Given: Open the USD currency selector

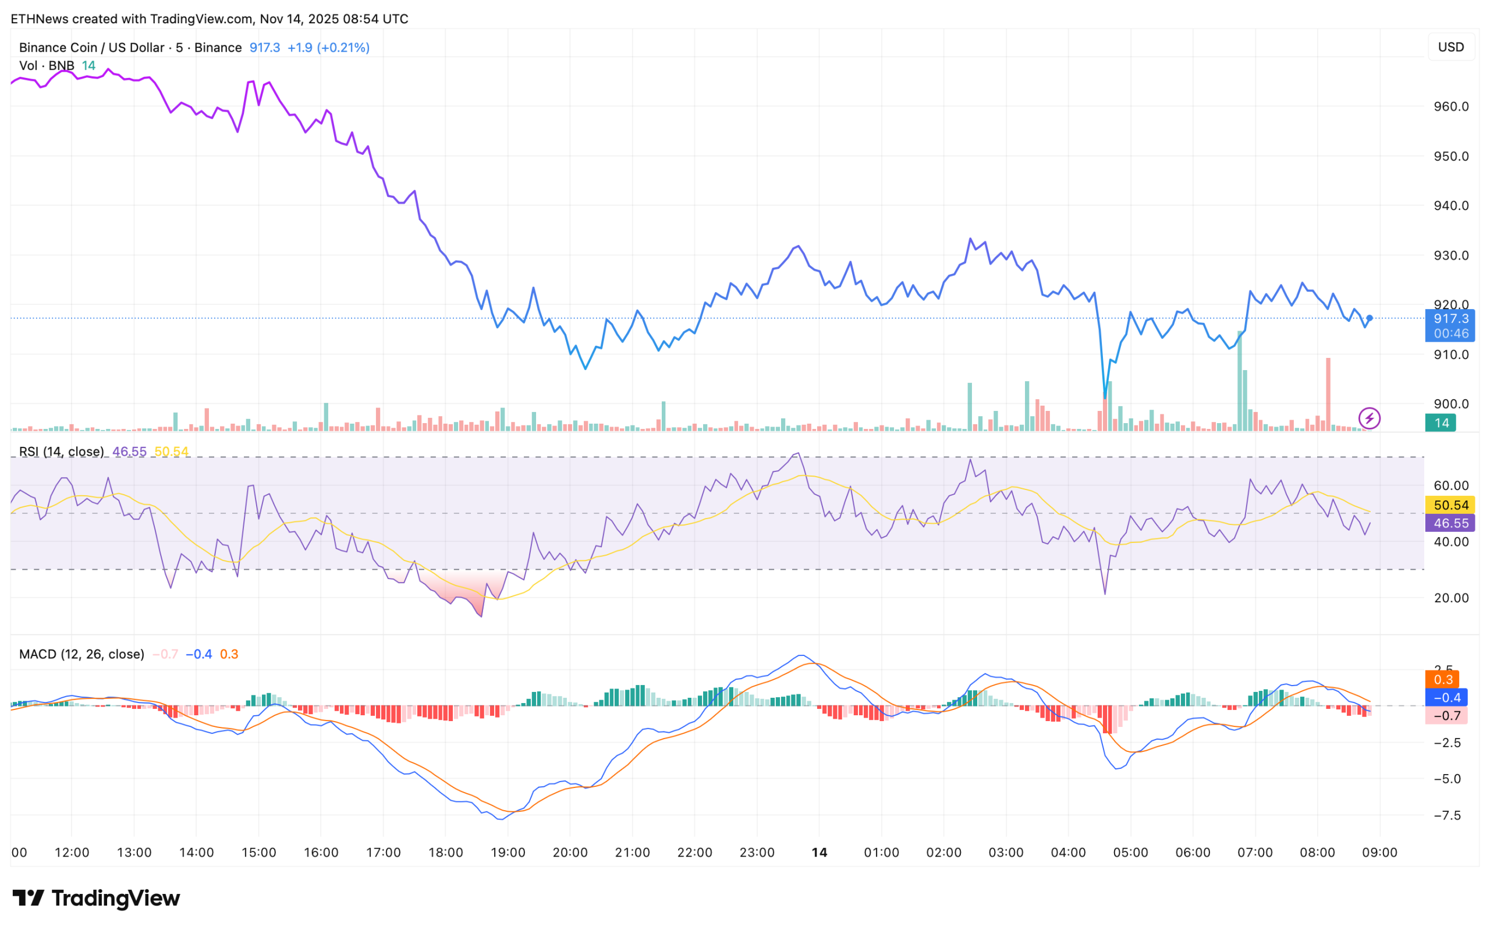Looking at the screenshot, I should pyautogui.click(x=1450, y=47).
